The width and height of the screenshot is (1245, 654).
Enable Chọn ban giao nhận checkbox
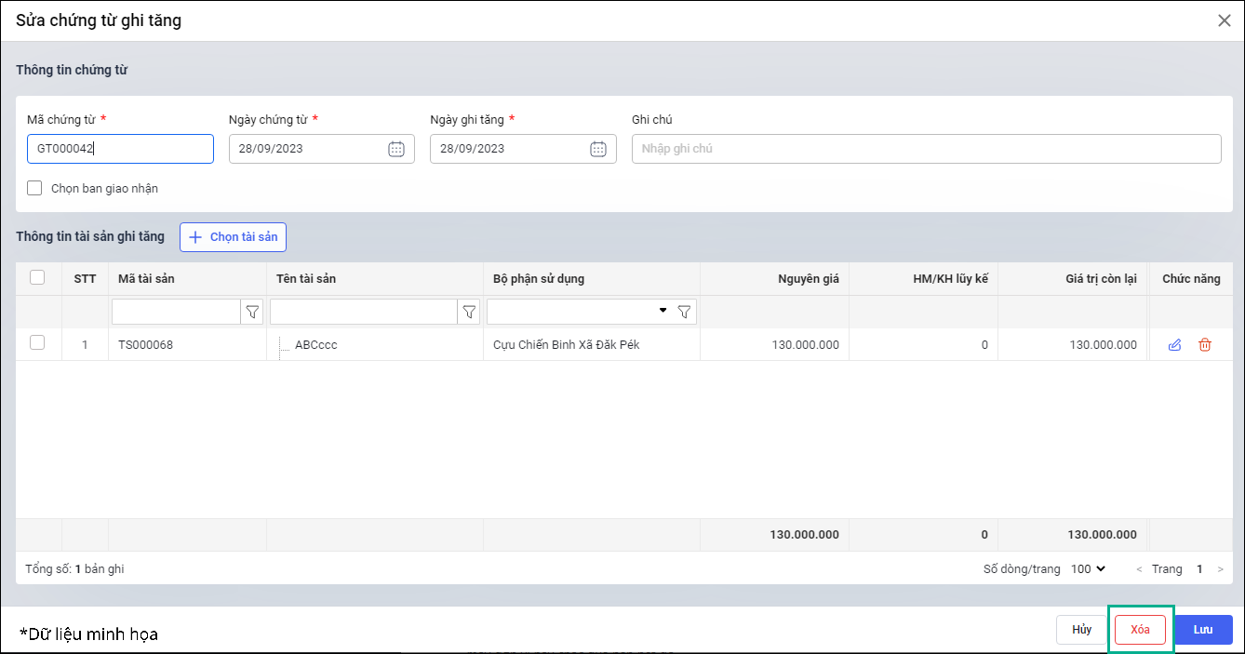pyautogui.click(x=35, y=188)
